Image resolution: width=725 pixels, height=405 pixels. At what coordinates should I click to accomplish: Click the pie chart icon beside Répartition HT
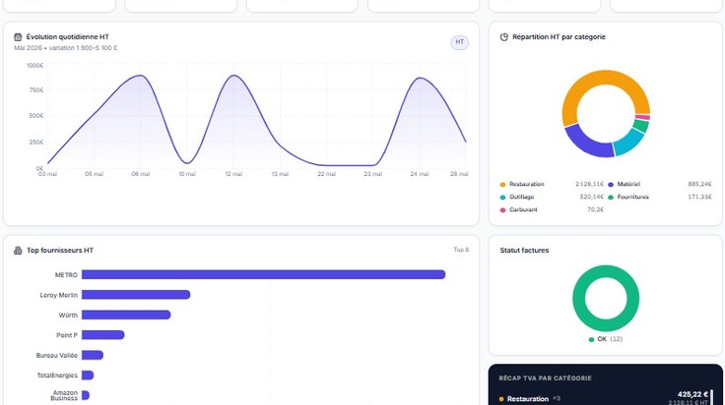(504, 37)
